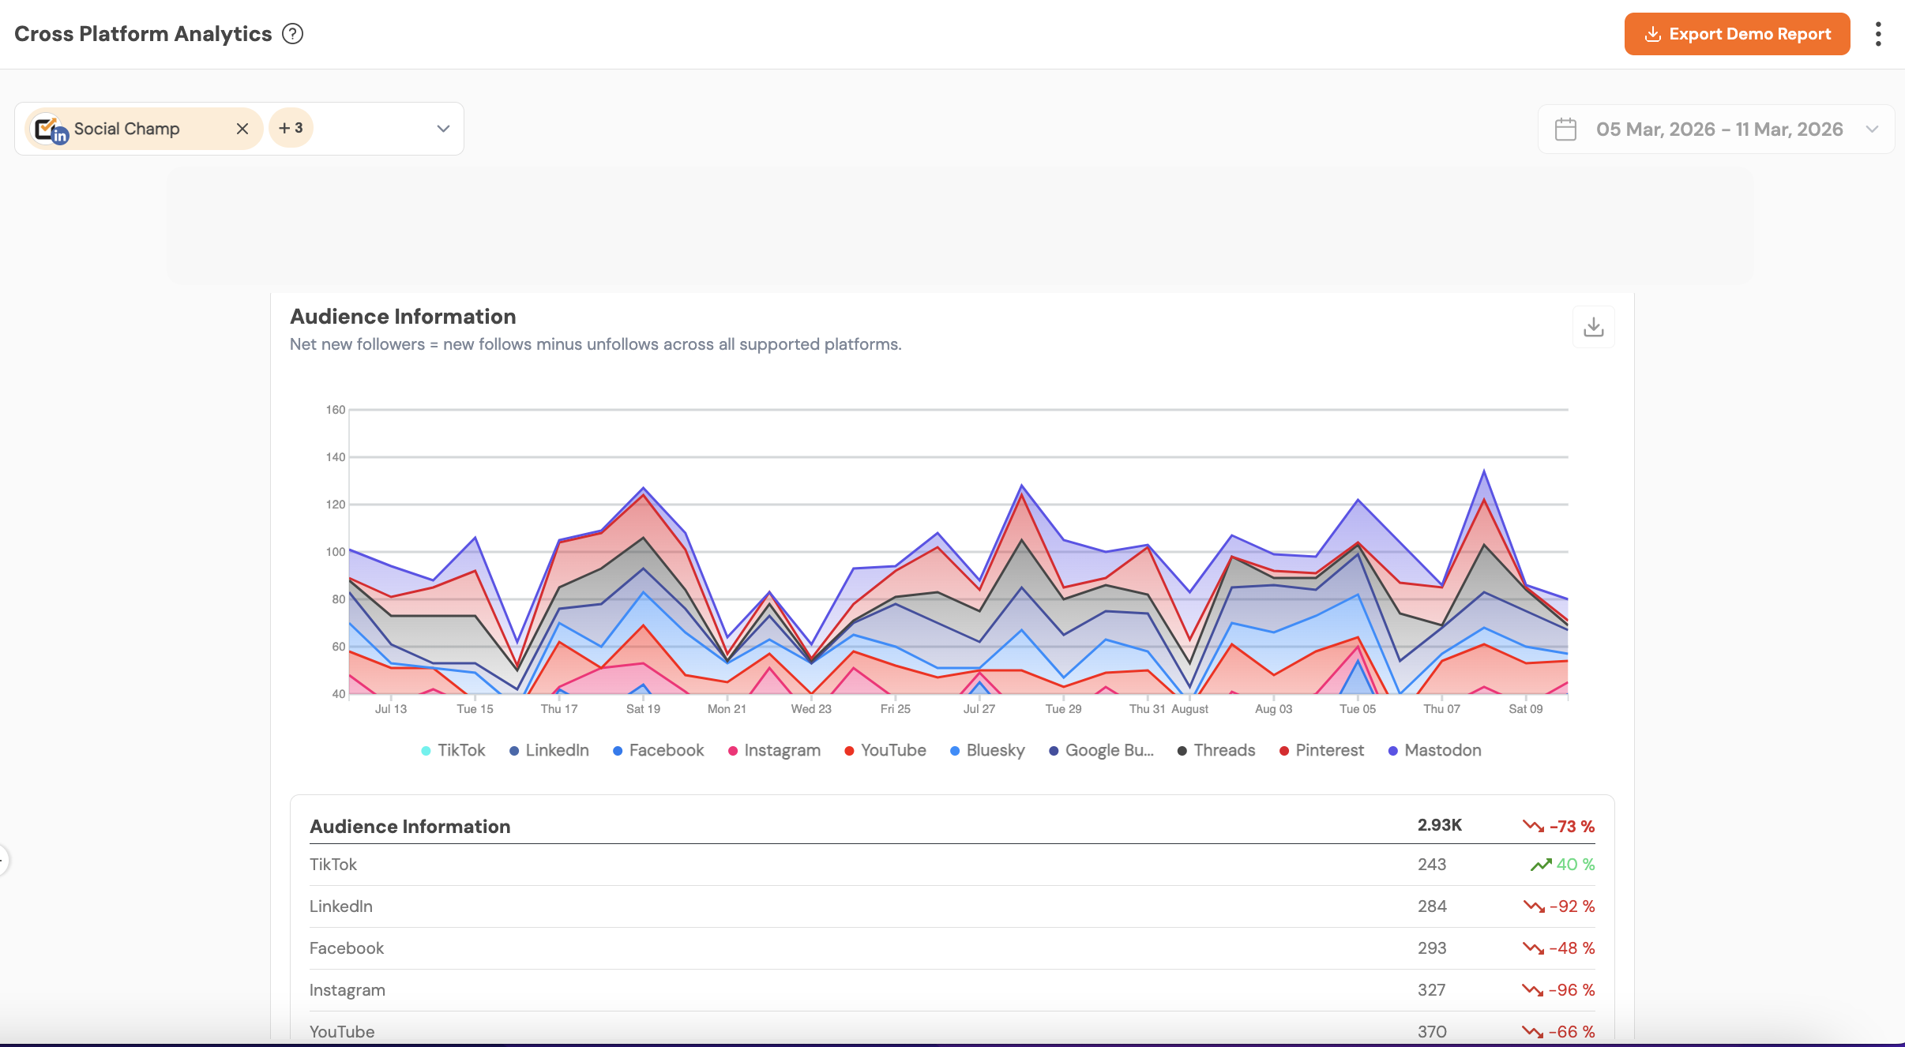Viewport: 1905px width, 1047px height.
Task: Click the calendar icon in date picker
Action: click(x=1565, y=129)
